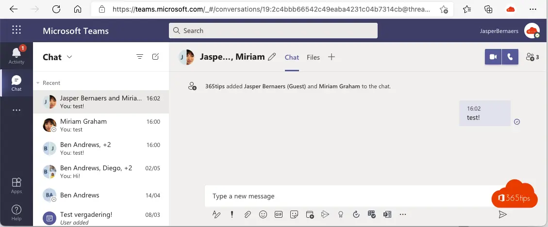The height and width of the screenshot is (227, 548).
Task: View and add chat participants
Action: [532, 57]
